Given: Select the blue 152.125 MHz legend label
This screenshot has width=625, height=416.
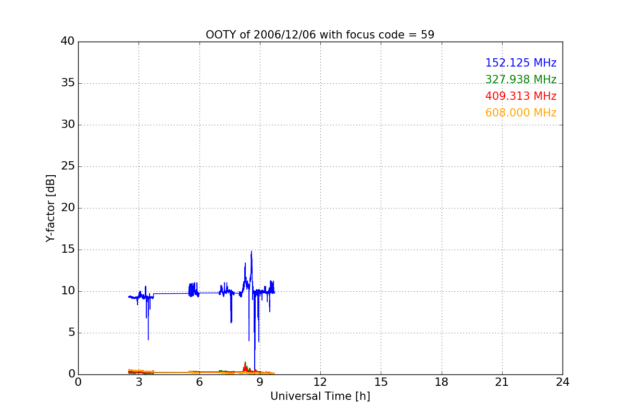Looking at the screenshot, I should click(x=521, y=63).
